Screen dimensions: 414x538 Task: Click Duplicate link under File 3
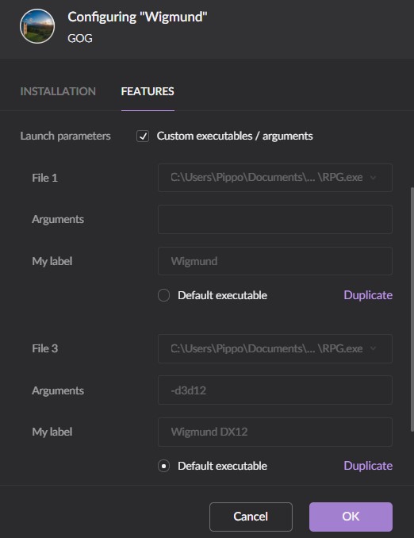click(368, 466)
